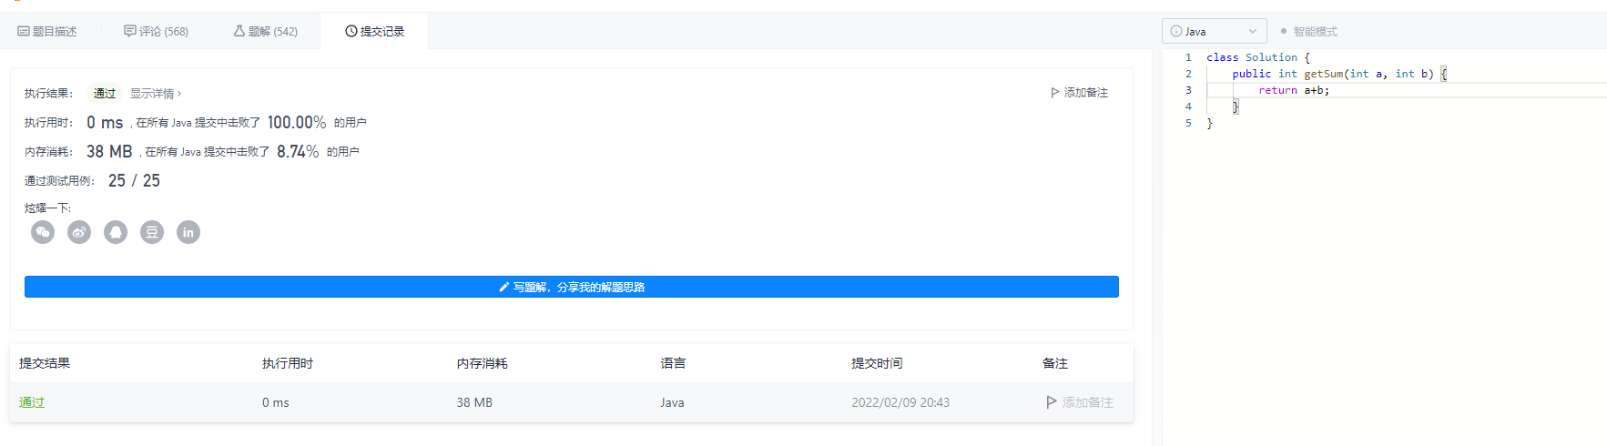Click the info icon beside Java

click(x=1175, y=31)
